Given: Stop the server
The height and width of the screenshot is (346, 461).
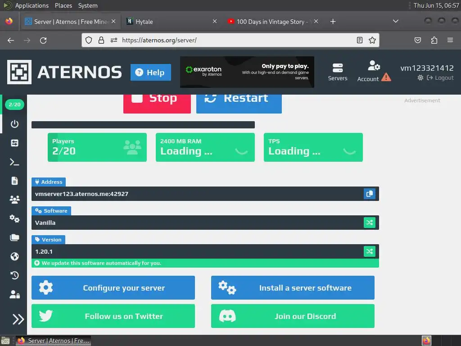Looking at the screenshot, I should (x=157, y=104).
